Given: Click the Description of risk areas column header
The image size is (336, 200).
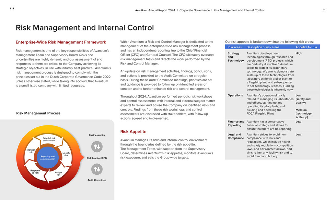Looking at the screenshot, I should 263,47.
